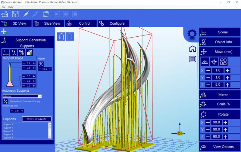Screen dimensions: 241x152
Task: Toggle Generate on Downward Facing option
Action: (x=5, y=102)
